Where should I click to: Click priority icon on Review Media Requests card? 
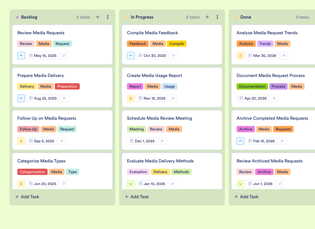coord(21,56)
